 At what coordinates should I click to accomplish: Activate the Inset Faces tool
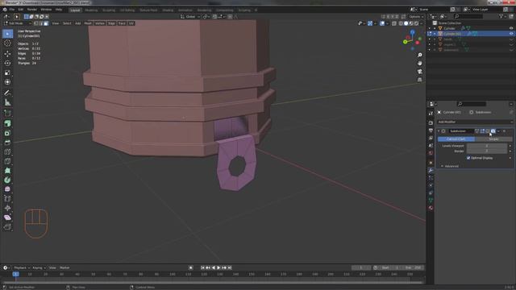pos(7,133)
